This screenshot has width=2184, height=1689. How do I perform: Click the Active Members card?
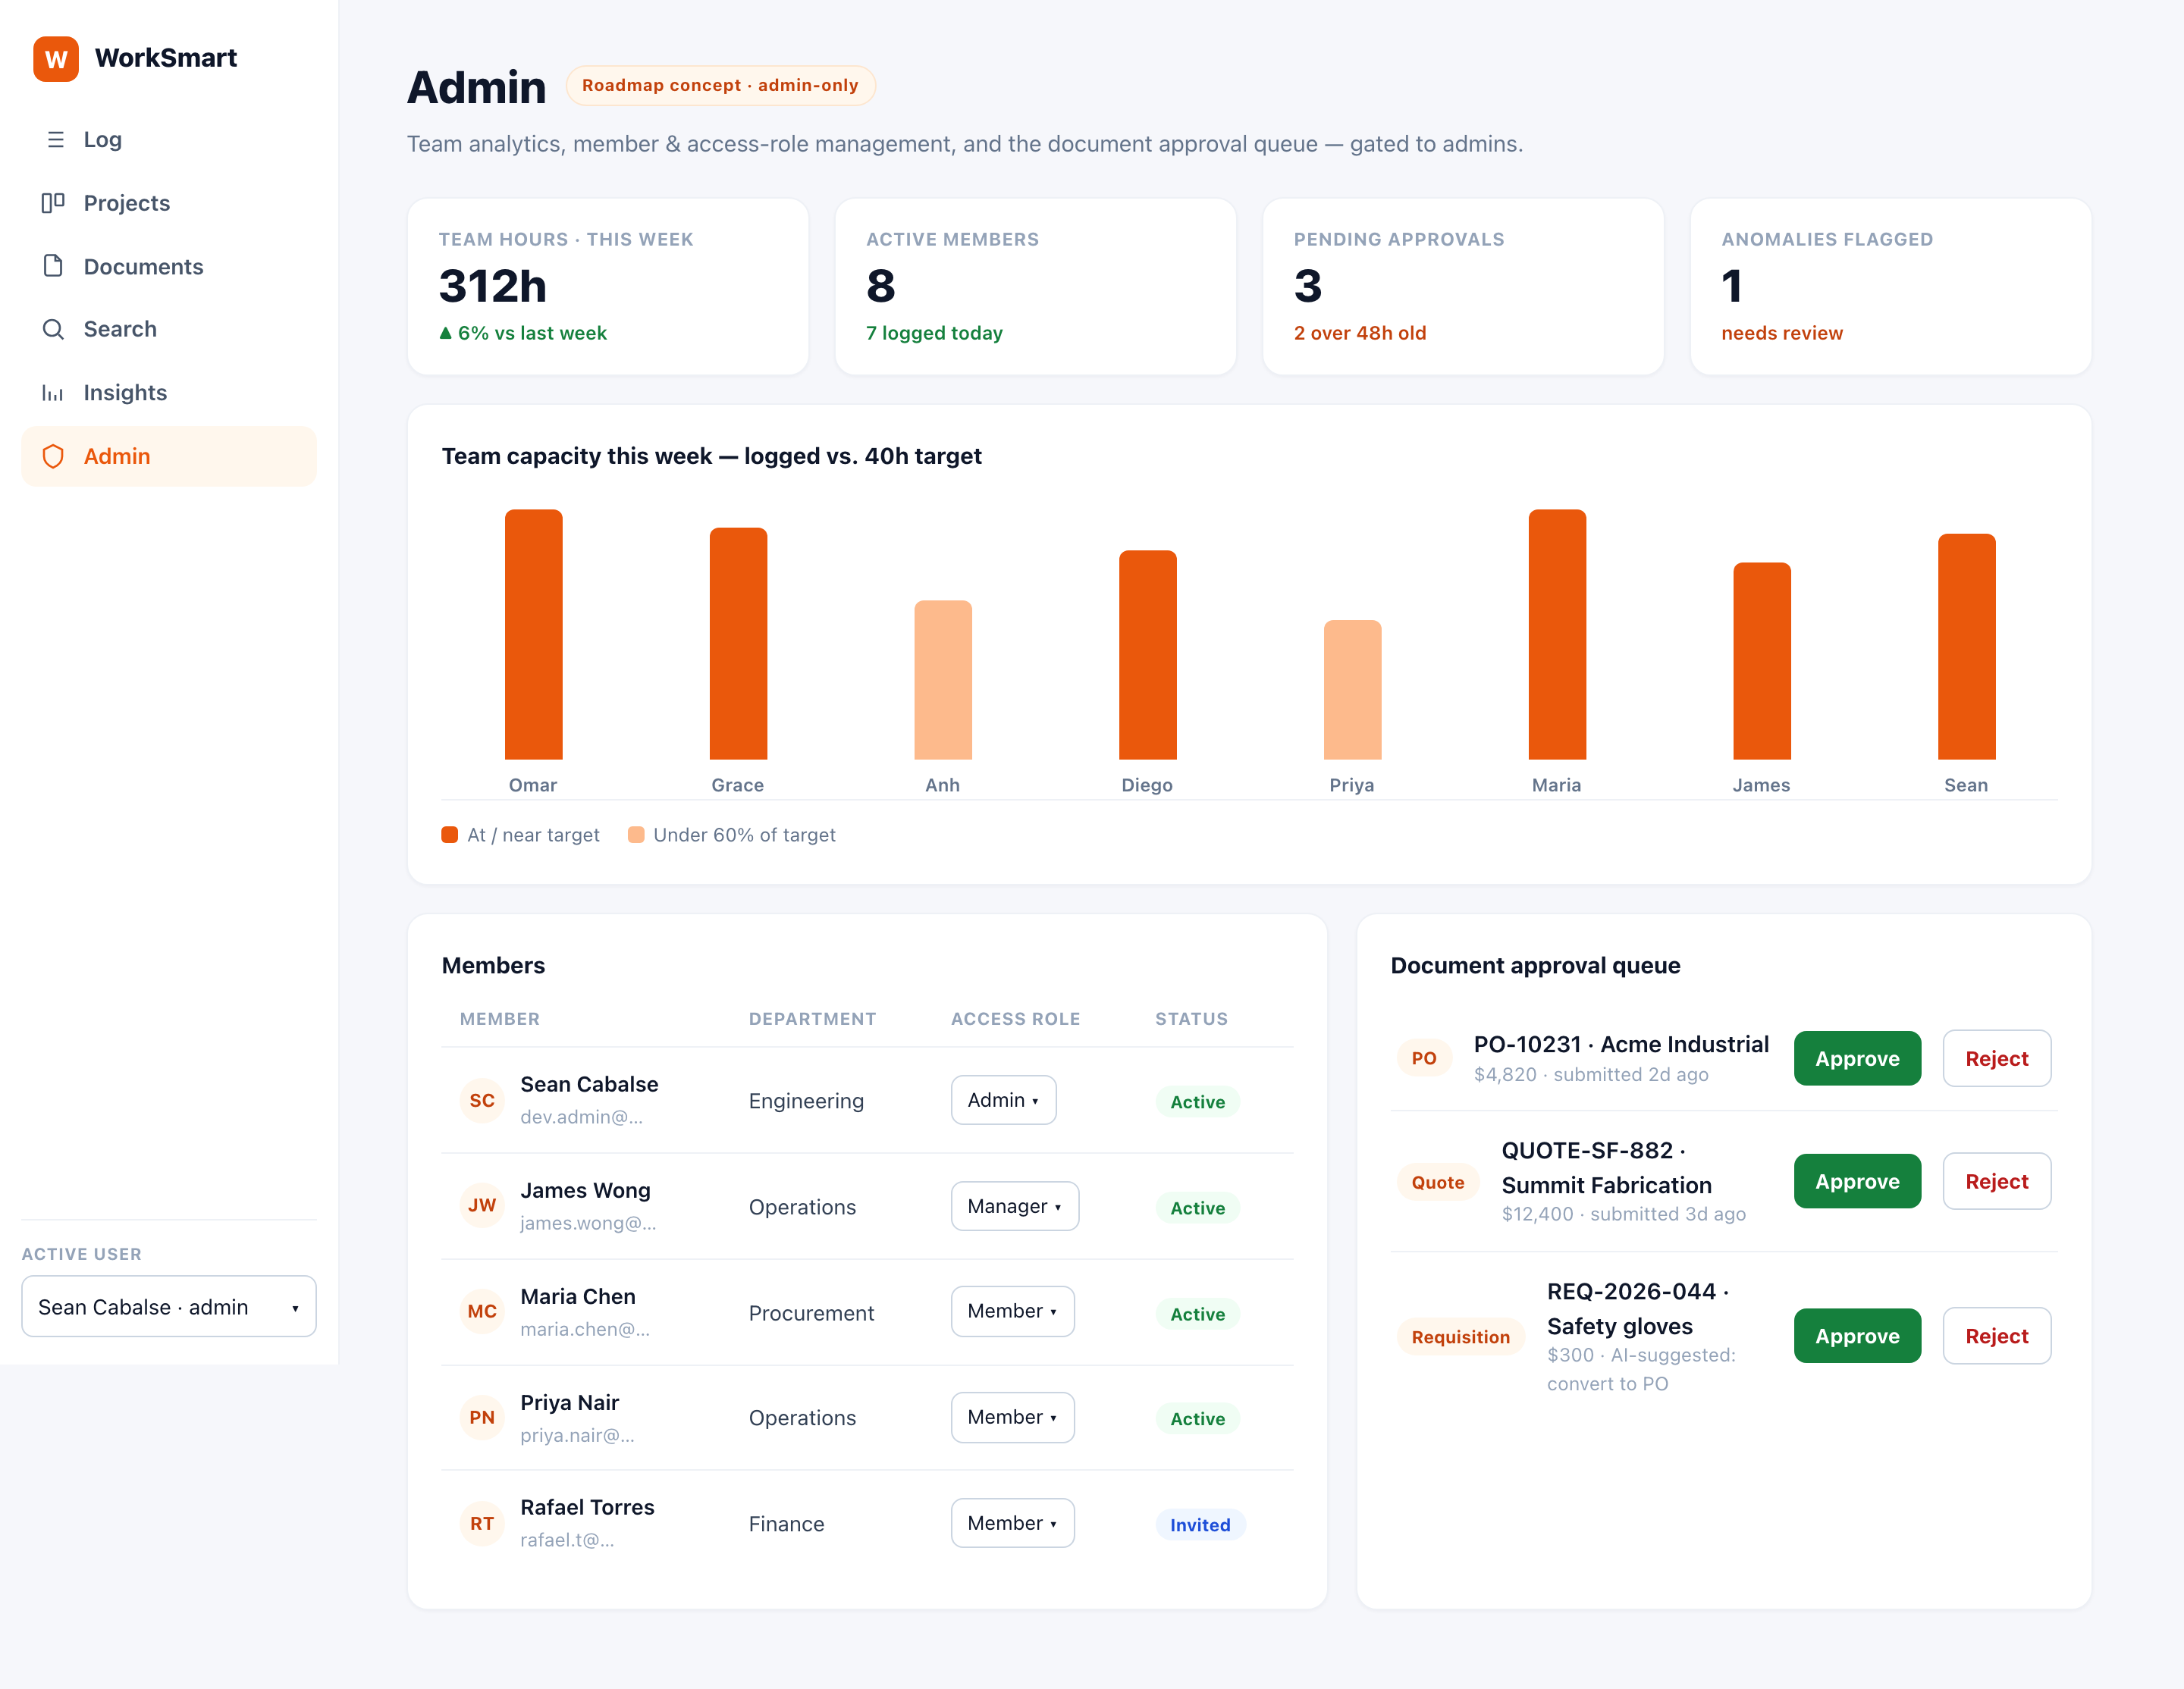(1035, 287)
